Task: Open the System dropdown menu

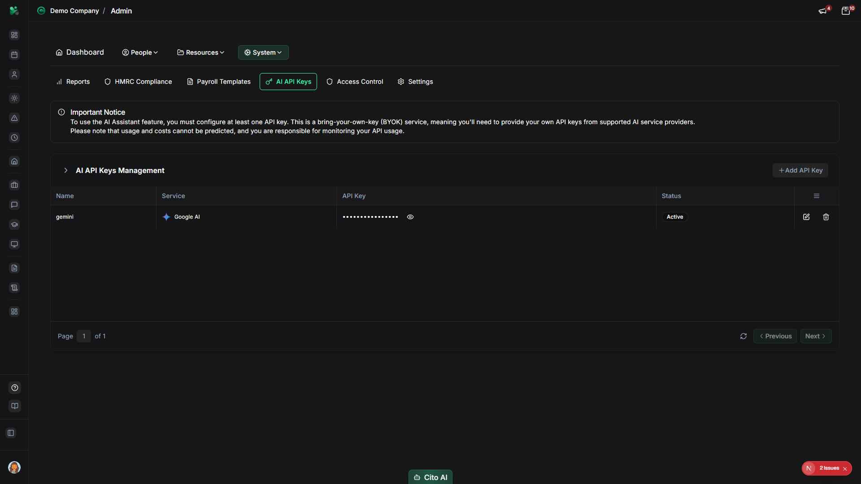Action: click(x=263, y=52)
